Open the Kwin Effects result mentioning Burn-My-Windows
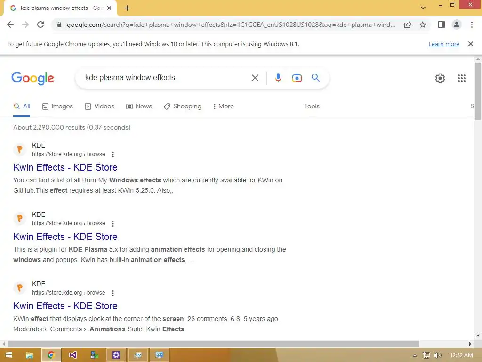Viewport: 482px width, 362px height. tap(65, 167)
